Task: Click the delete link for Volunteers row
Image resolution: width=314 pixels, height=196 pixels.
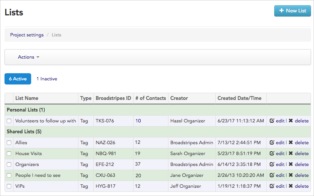Action: (302, 121)
